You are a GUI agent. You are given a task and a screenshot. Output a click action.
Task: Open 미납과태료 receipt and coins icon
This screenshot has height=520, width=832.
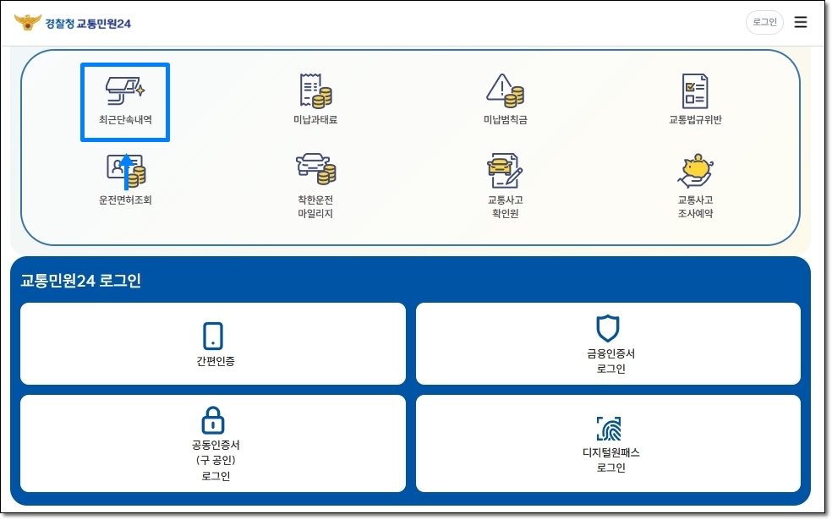click(x=315, y=90)
